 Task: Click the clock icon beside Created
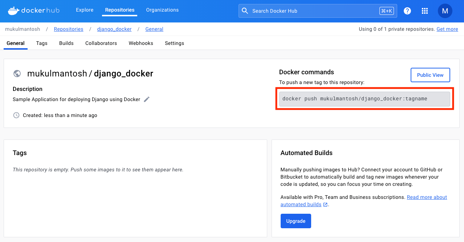16,115
